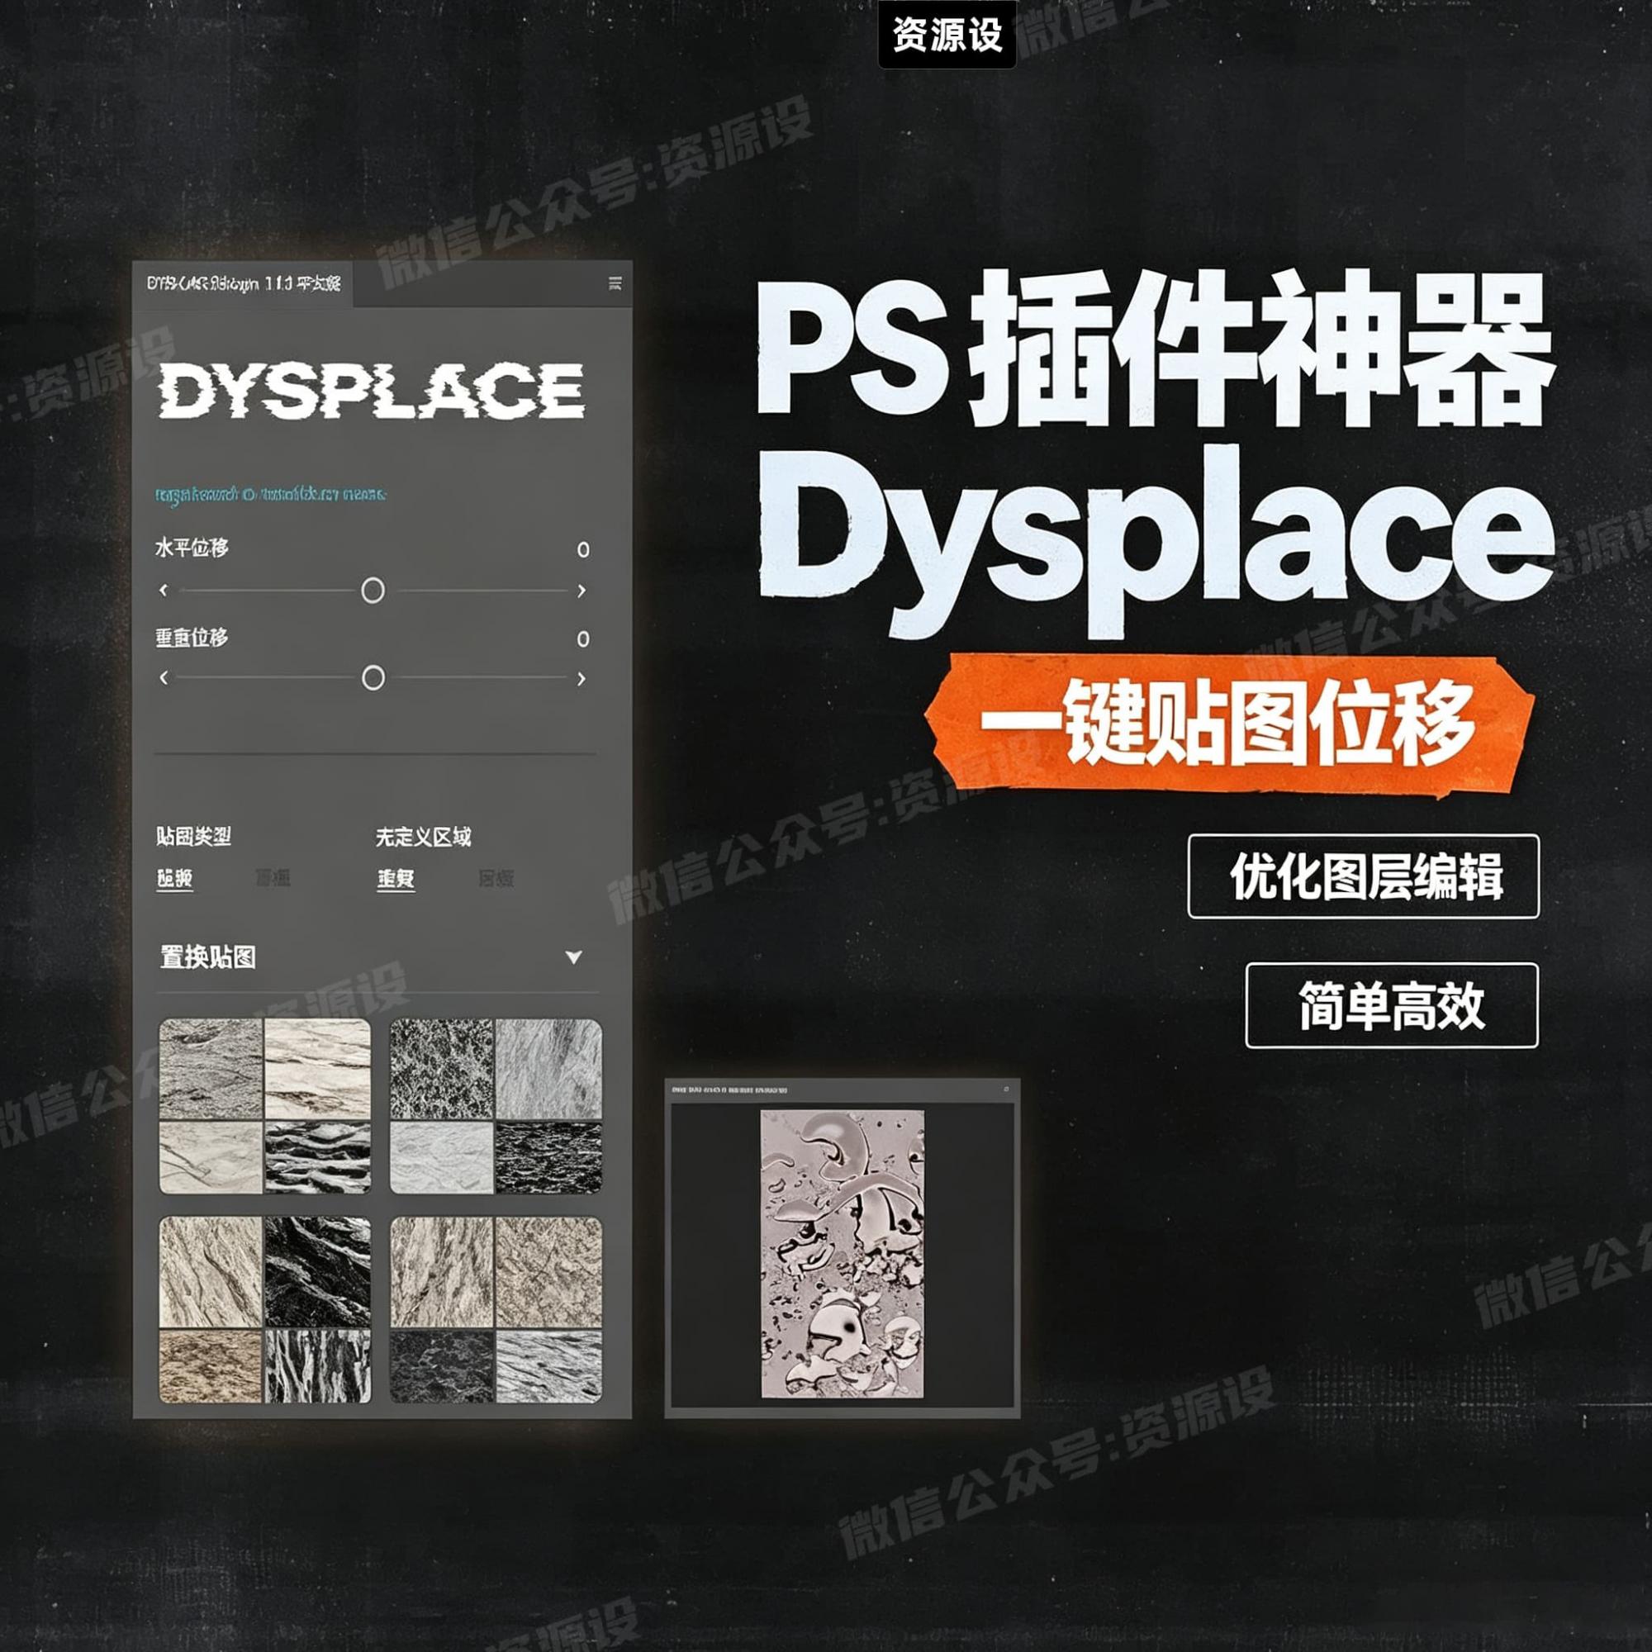This screenshot has width=1652, height=1652.
Task: Choose the brown earthy texture in the third set
Action: [211, 1366]
